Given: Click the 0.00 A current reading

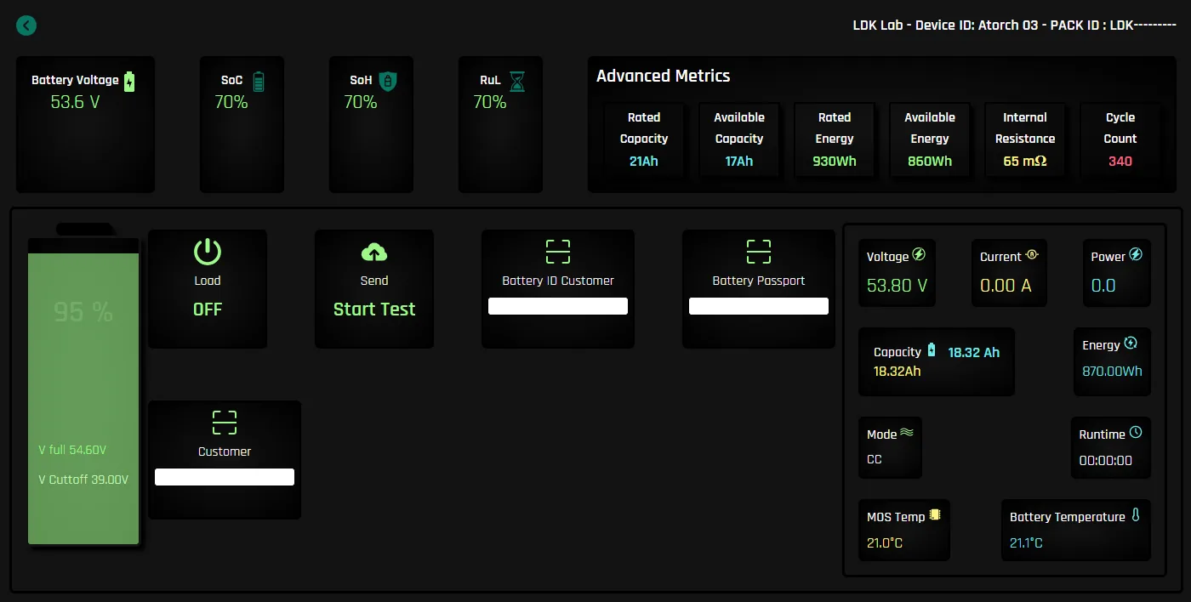Looking at the screenshot, I should tap(1006, 286).
